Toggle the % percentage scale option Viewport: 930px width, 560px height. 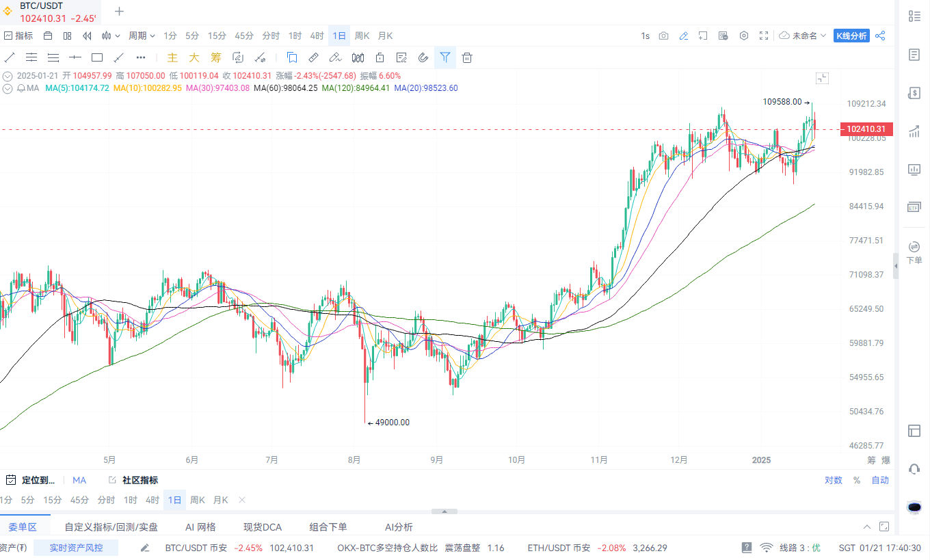tap(857, 480)
